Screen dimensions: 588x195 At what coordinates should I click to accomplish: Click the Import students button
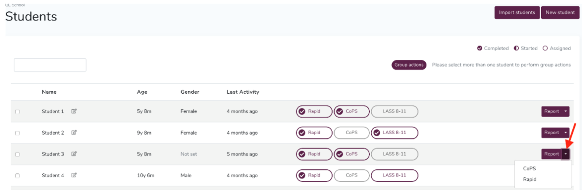click(x=517, y=12)
